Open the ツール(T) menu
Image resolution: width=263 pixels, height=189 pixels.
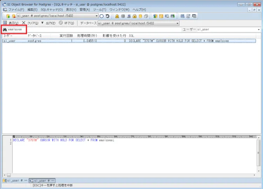tap(100, 9)
